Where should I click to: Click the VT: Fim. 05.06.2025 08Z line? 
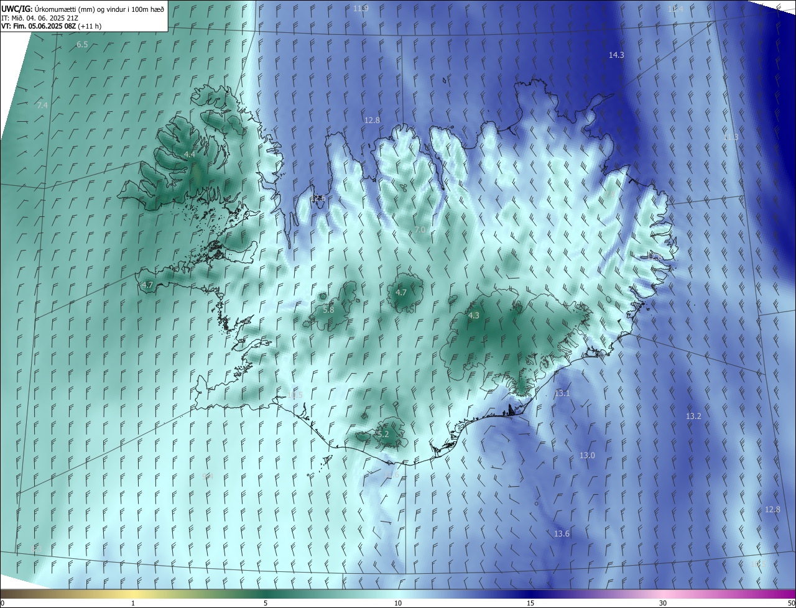tap(51, 26)
